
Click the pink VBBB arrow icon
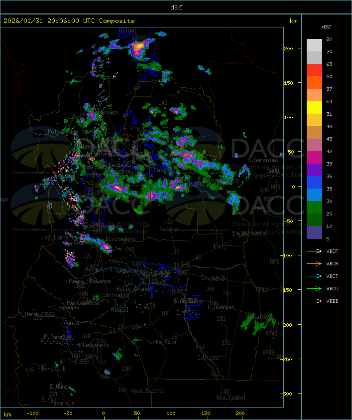point(315,301)
